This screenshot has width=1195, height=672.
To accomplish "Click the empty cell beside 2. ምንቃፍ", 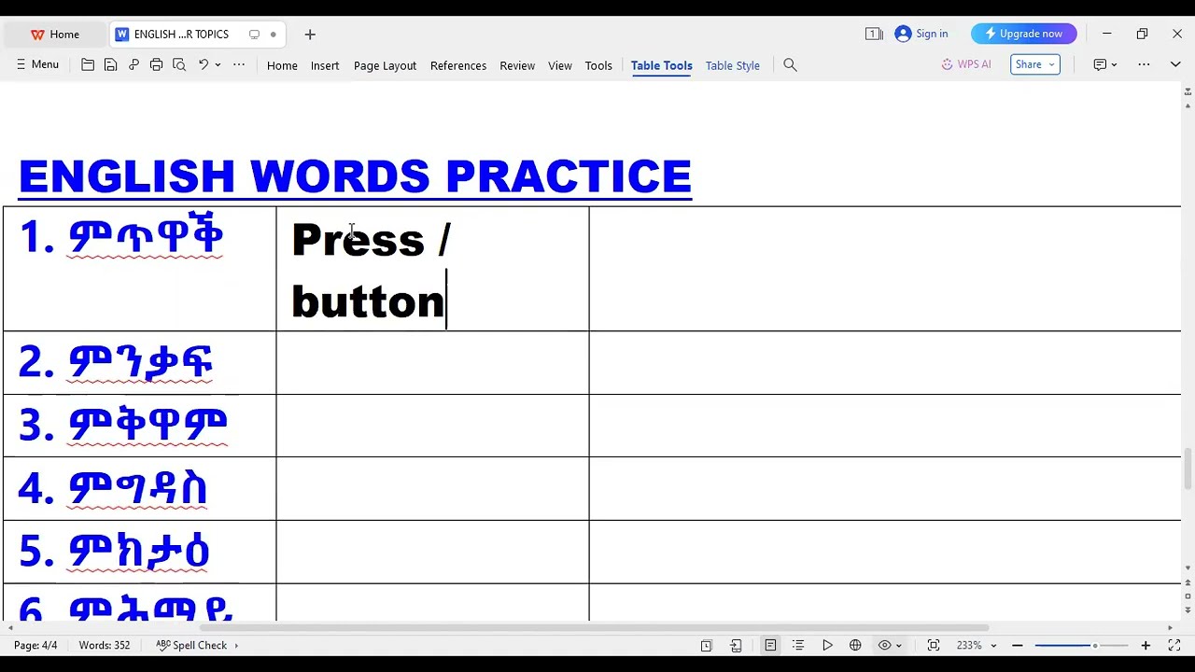I will [432, 363].
